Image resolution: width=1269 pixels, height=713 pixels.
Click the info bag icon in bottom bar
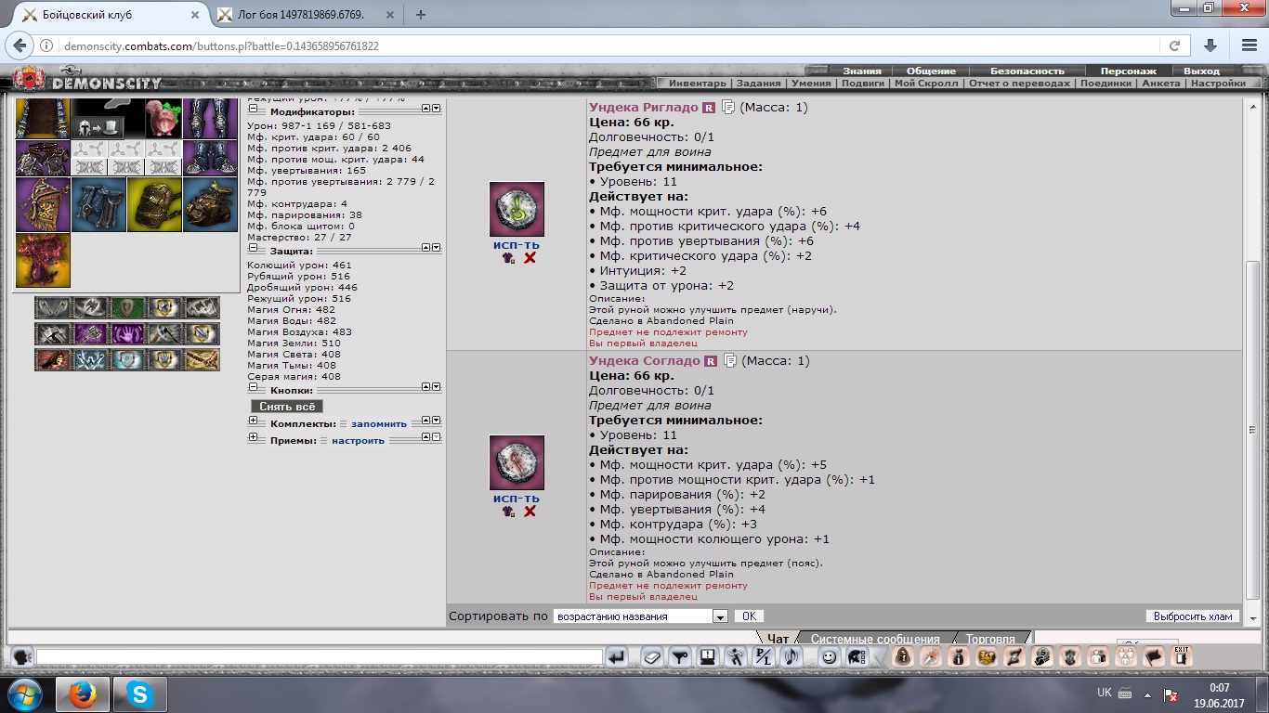coord(959,657)
